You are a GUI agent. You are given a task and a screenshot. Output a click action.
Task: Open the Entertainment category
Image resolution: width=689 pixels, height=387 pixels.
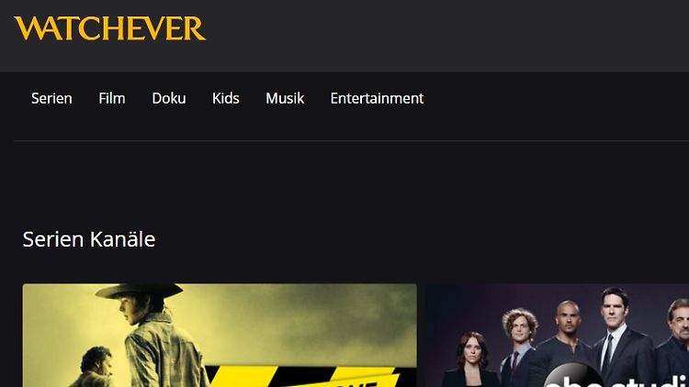pos(377,98)
